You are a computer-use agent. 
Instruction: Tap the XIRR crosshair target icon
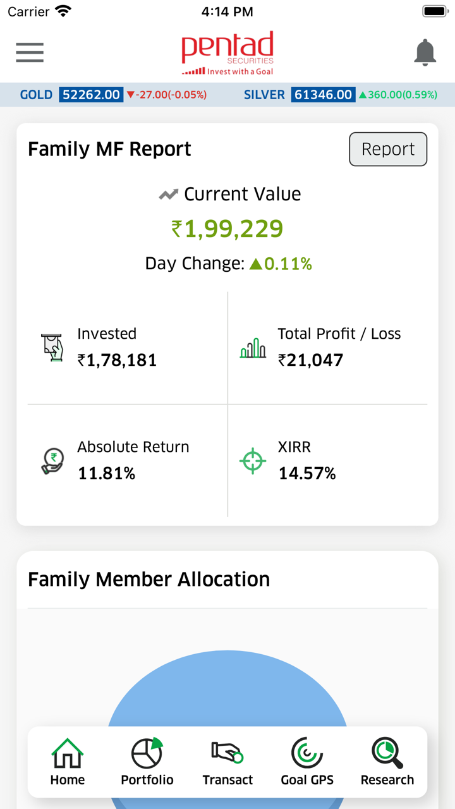click(253, 461)
